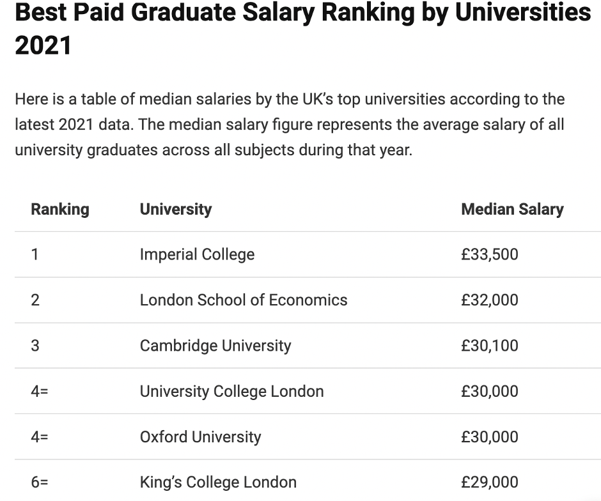Image resolution: width=601 pixels, height=501 pixels.
Task: Click ranking number 3 cell
Action: [35, 346]
